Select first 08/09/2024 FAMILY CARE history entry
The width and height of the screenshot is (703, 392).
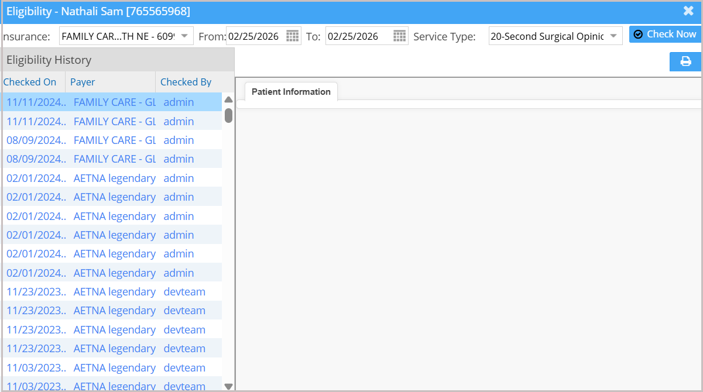(x=111, y=140)
